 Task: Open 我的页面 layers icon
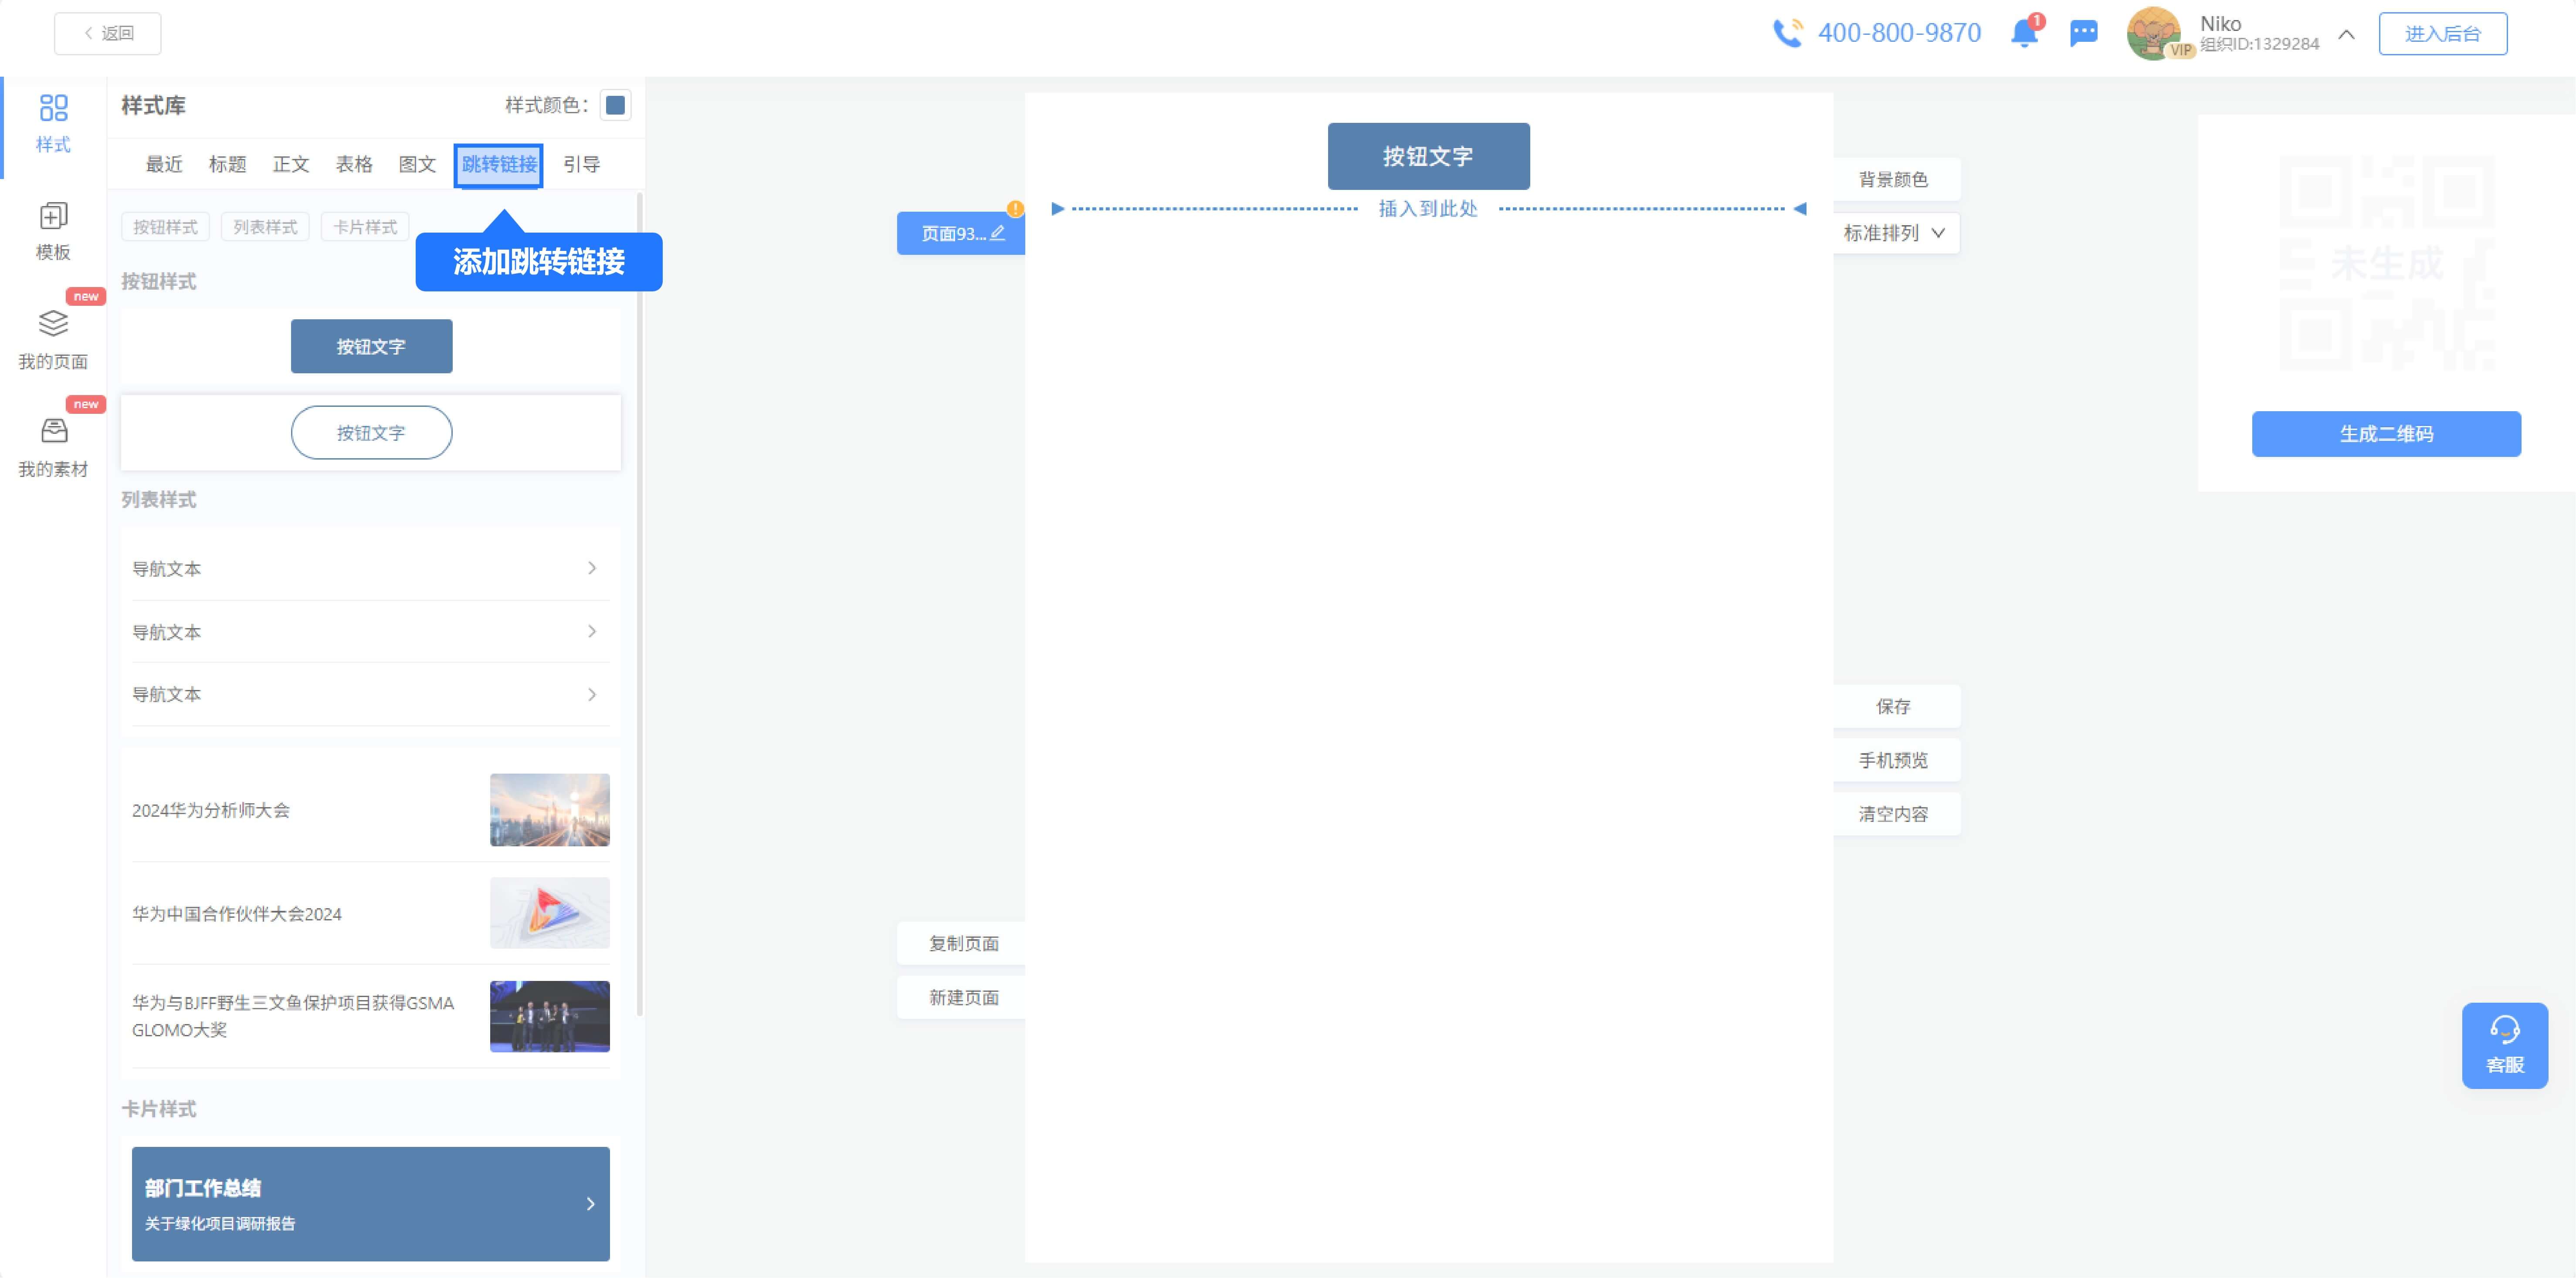pos(53,324)
